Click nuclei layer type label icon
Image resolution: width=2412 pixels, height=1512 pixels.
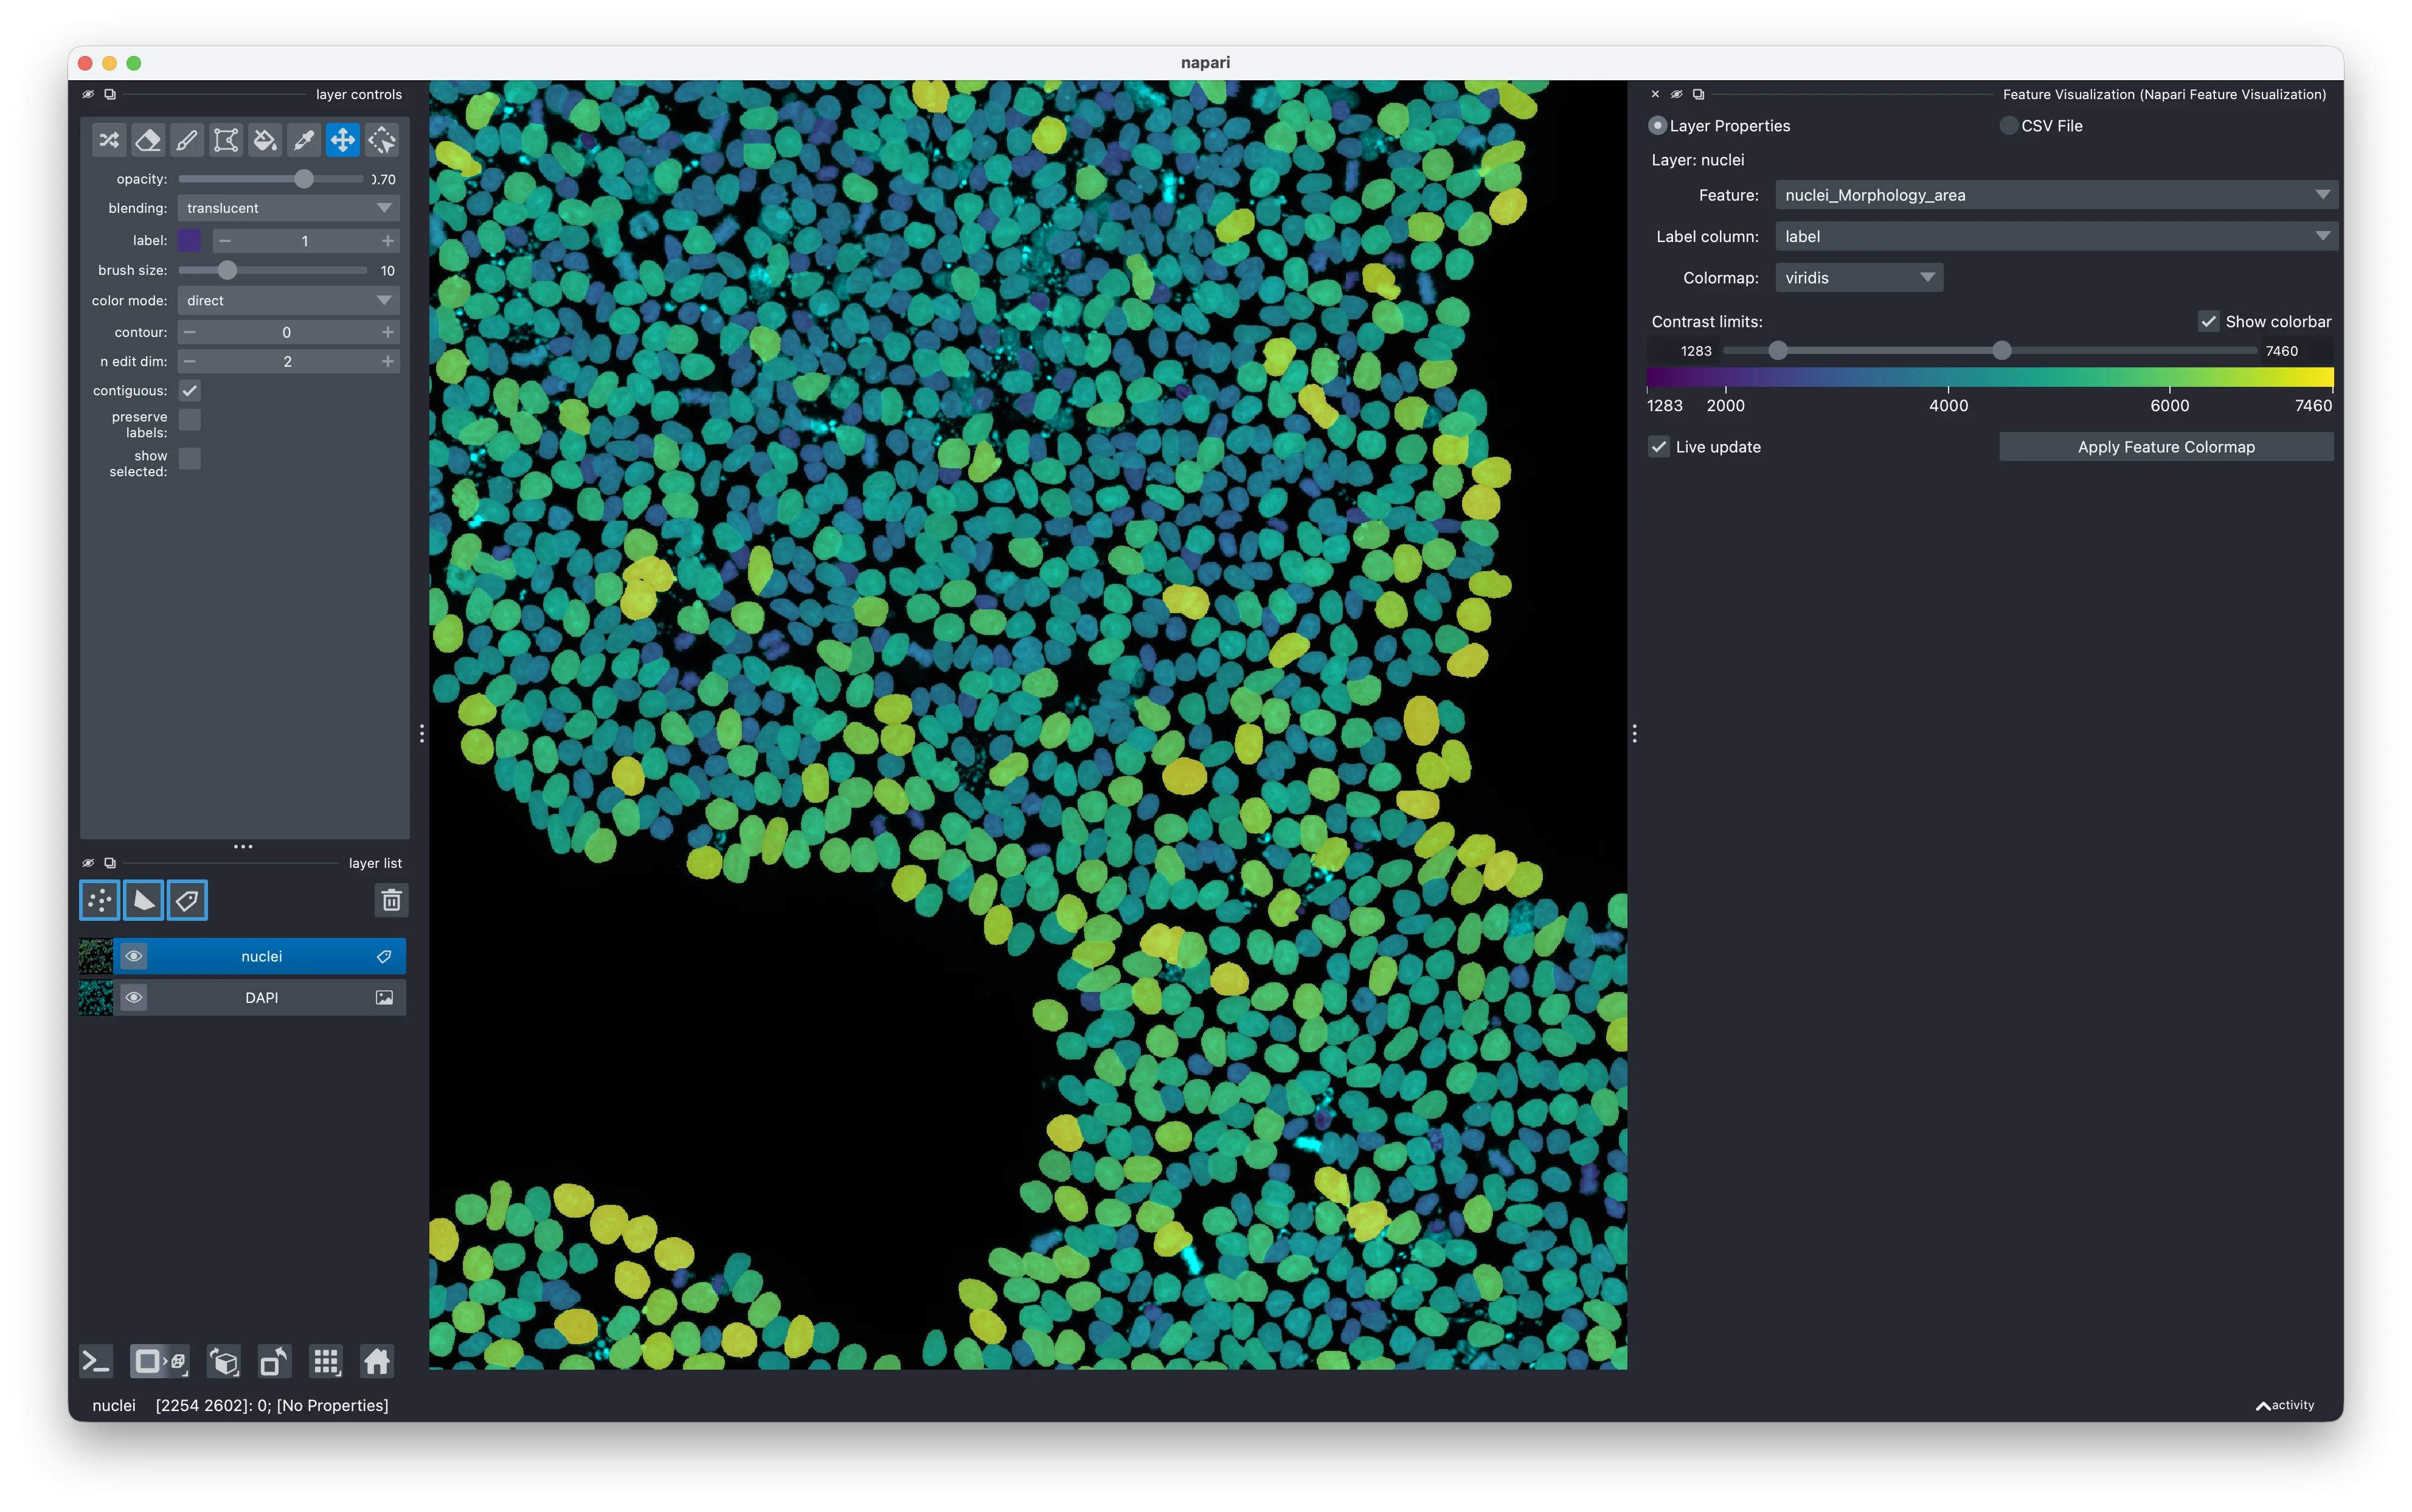384,957
